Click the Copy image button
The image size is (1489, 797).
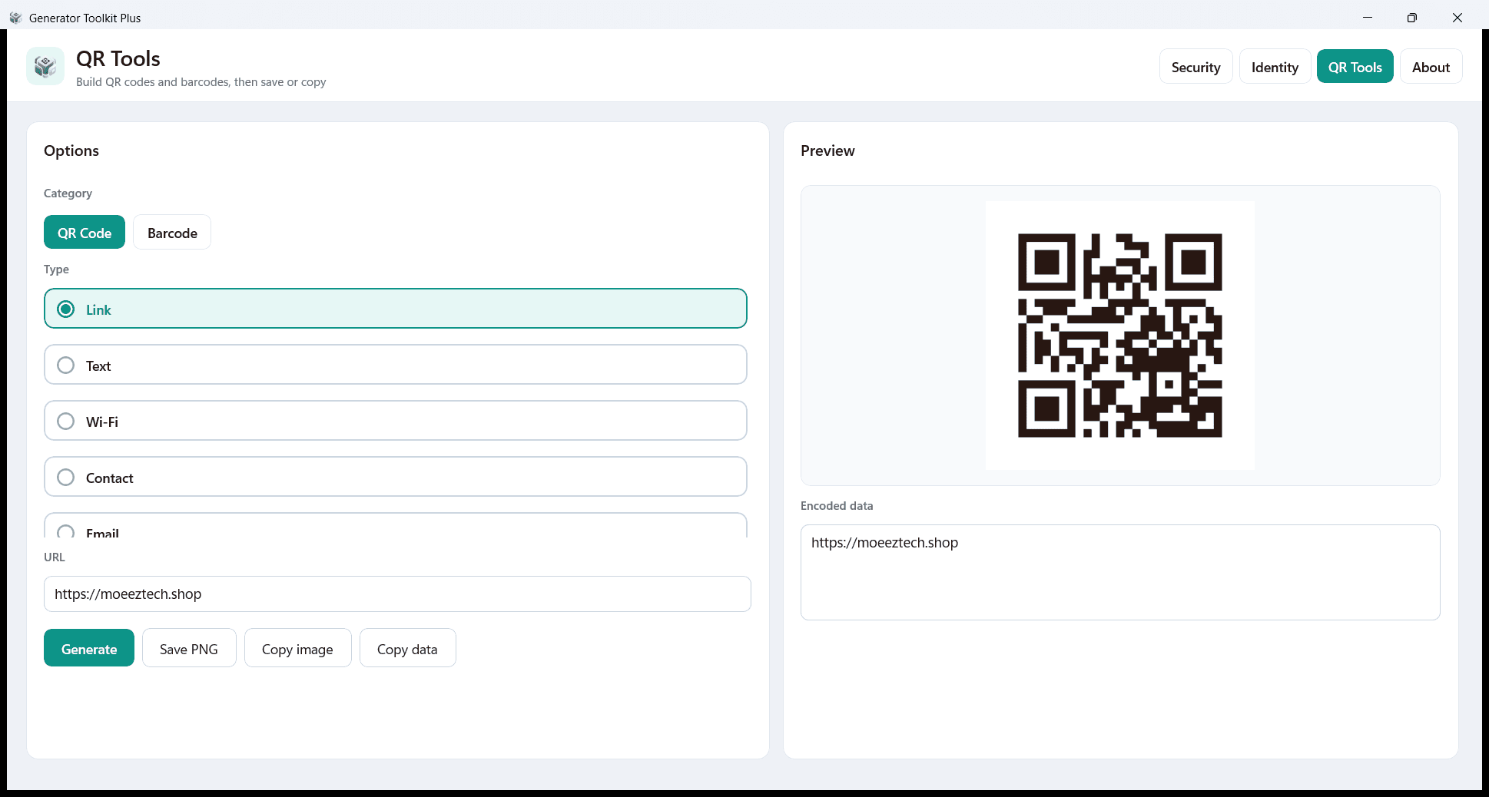click(297, 648)
